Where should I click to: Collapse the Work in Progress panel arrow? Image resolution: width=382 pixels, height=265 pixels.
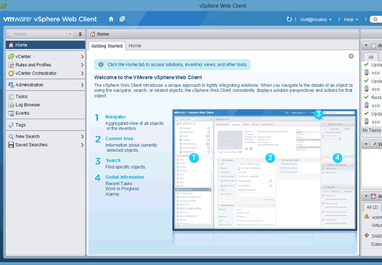[x=366, y=144]
